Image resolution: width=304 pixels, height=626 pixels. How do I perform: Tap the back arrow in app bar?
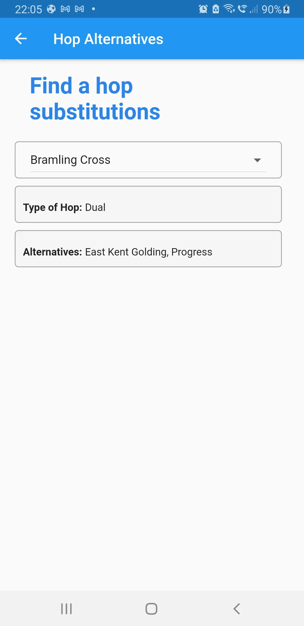coord(21,39)
